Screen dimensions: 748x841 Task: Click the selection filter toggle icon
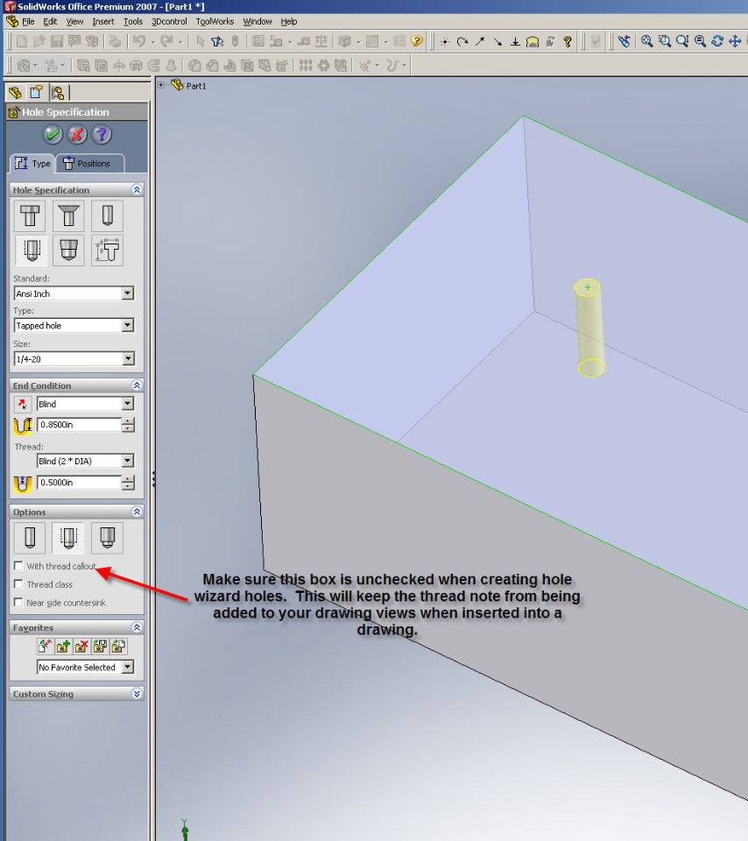(218, 41)
